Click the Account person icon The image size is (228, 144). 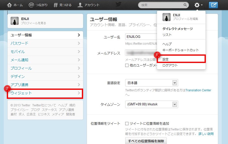coord(80,5)
